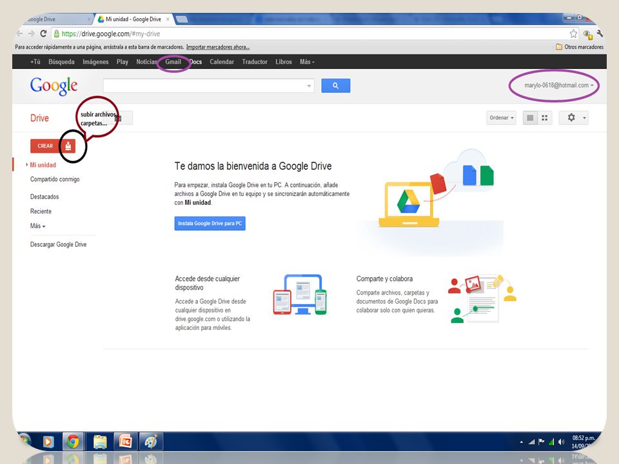The width and height of the screenshot is (619, 464).
Task: Click Descargar Google Drive link
Action: (58, 244)
